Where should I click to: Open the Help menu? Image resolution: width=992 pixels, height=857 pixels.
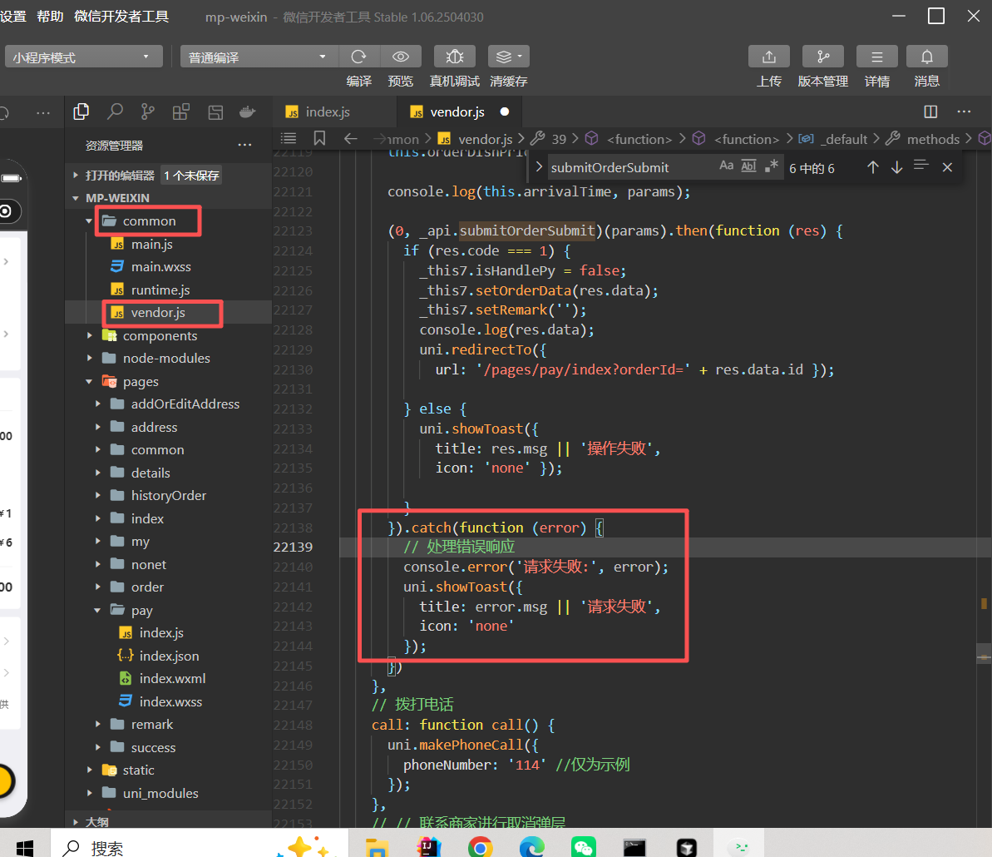(x=50, y=17)
